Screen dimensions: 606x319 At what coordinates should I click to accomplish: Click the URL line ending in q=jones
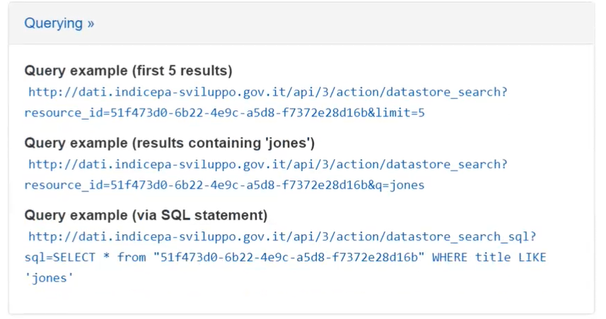(x=223, y=185)
